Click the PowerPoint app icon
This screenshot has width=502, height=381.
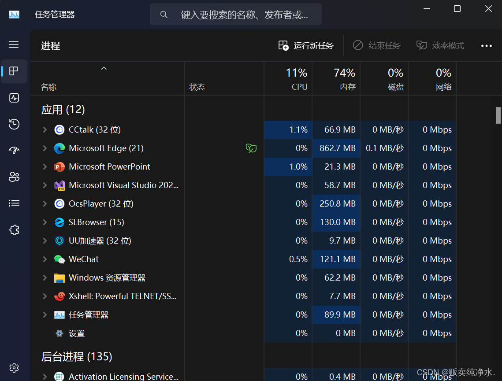coord(59,166)
